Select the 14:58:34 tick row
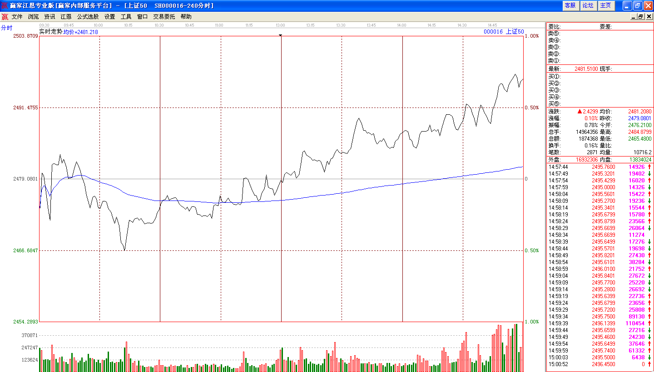654x372 pixels. click(600, 235)
